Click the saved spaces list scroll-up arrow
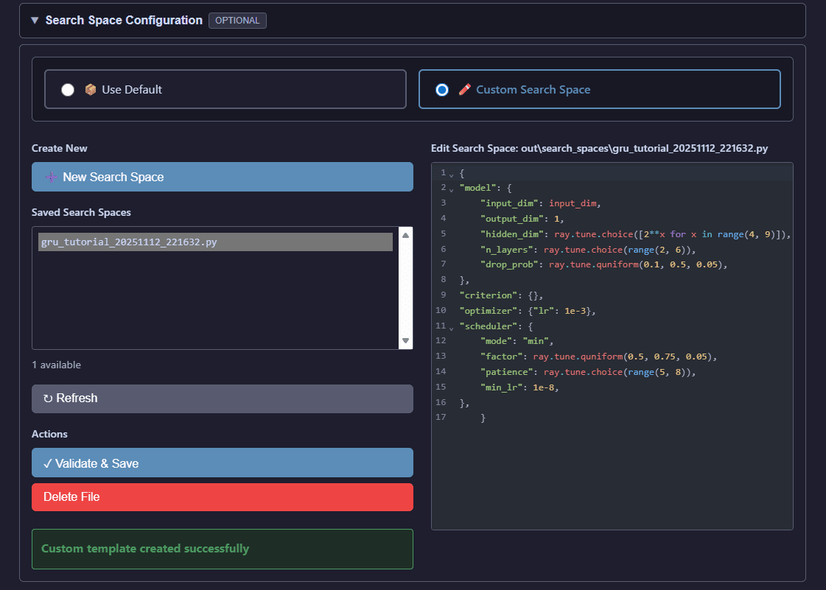826x590 pixels. point(405,236)
